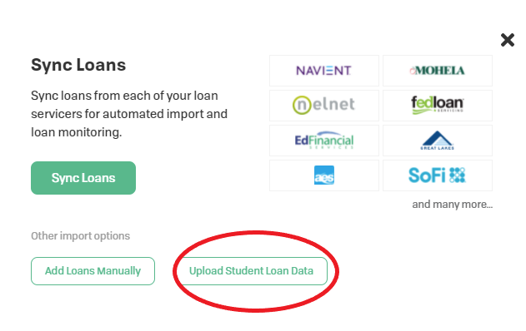Select the Nelnet wordmark text
The height and width of the screenshot is (331, 526).
[333, 105]
